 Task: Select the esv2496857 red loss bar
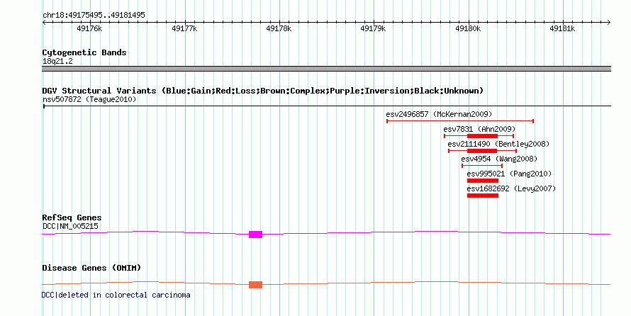460,121
